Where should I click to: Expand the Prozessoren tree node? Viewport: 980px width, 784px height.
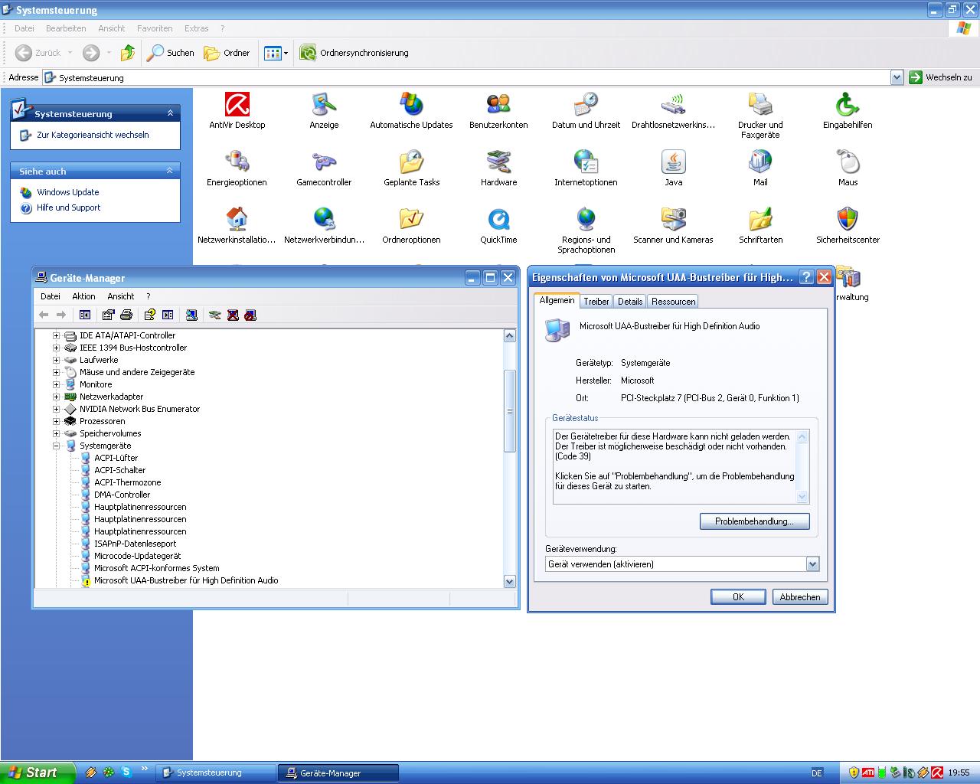56,421
